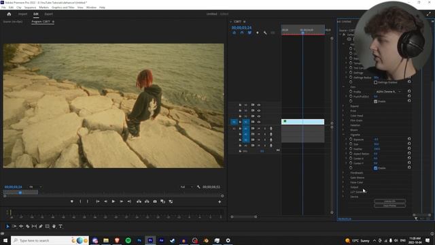This screenshot has width=435, height=245.
Task: Reset the Film Profile parameter
Action: point(409,91)
